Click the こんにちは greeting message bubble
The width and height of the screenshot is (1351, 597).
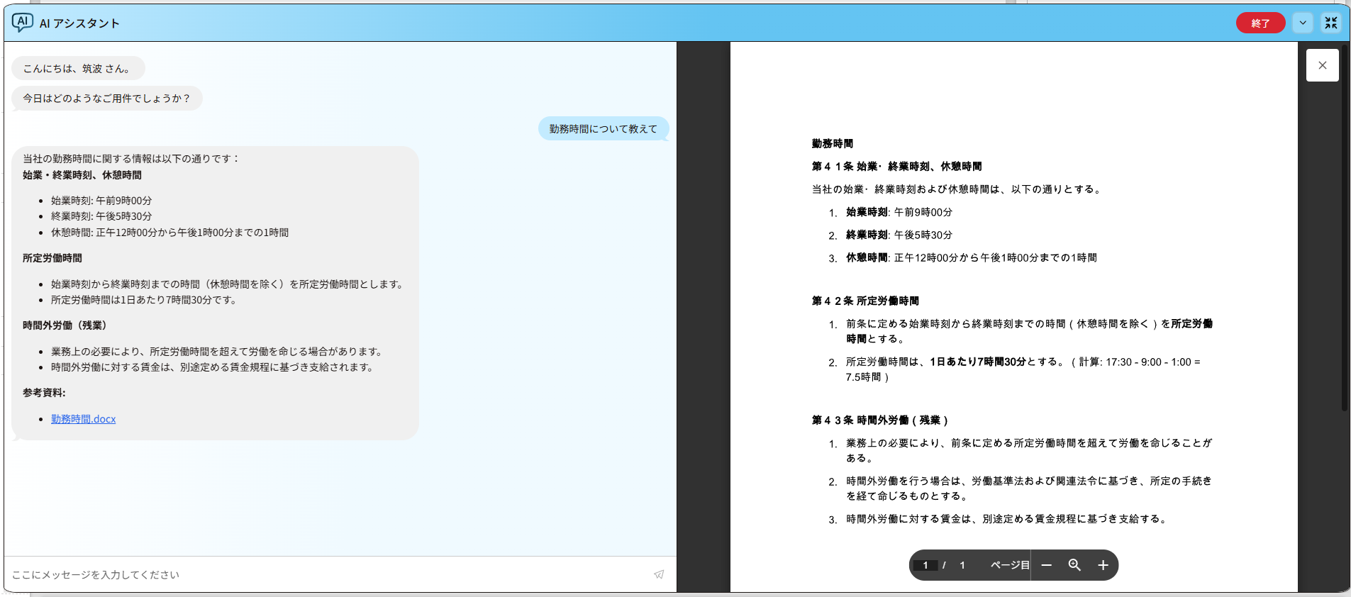click(77, 69)
